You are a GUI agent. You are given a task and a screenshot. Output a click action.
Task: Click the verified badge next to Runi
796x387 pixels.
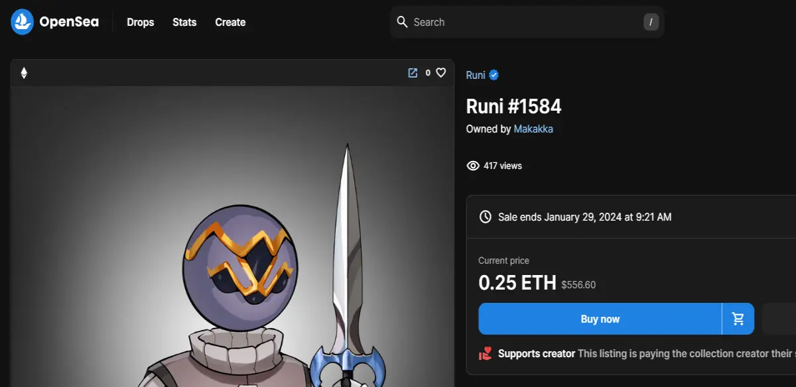coord(494,75)
